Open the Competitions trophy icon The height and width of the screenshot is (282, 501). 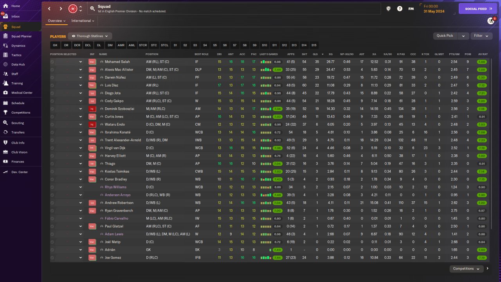pyautogui.click(x=5, y=112)
